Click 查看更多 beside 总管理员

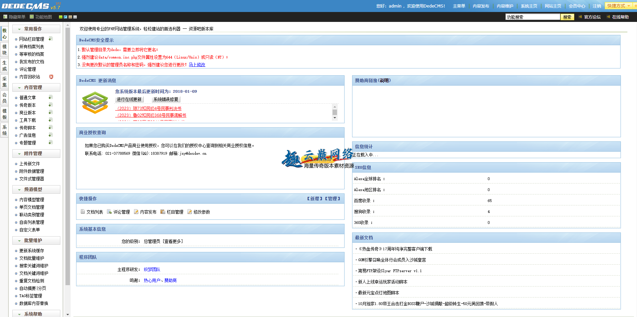point(173,241)
